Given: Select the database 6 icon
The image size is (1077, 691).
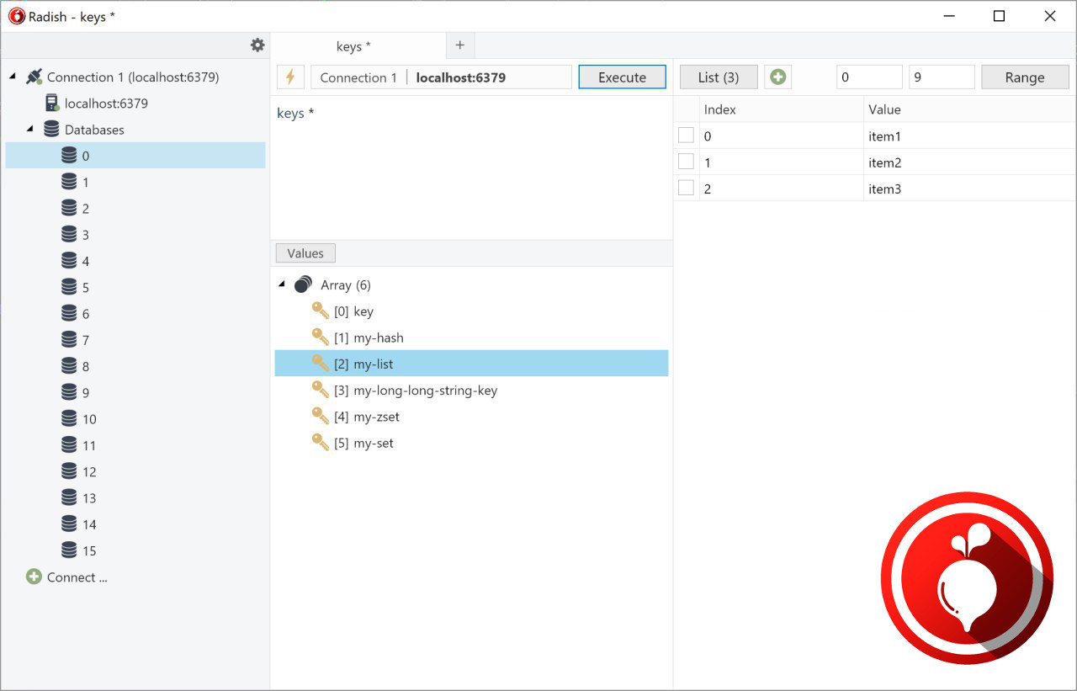Looking at the screenshot, I should tap(69, 313).
